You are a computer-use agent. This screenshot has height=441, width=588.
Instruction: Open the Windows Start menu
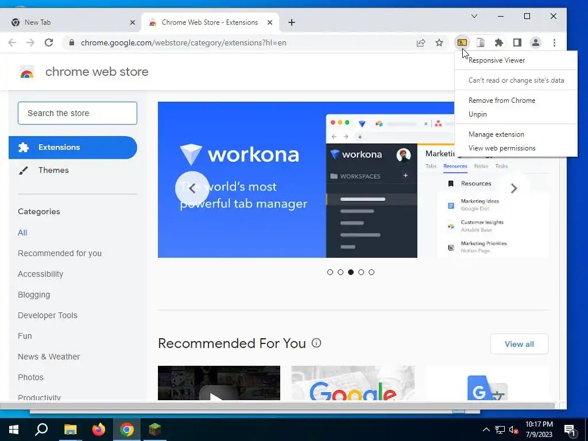click(14, 430)
